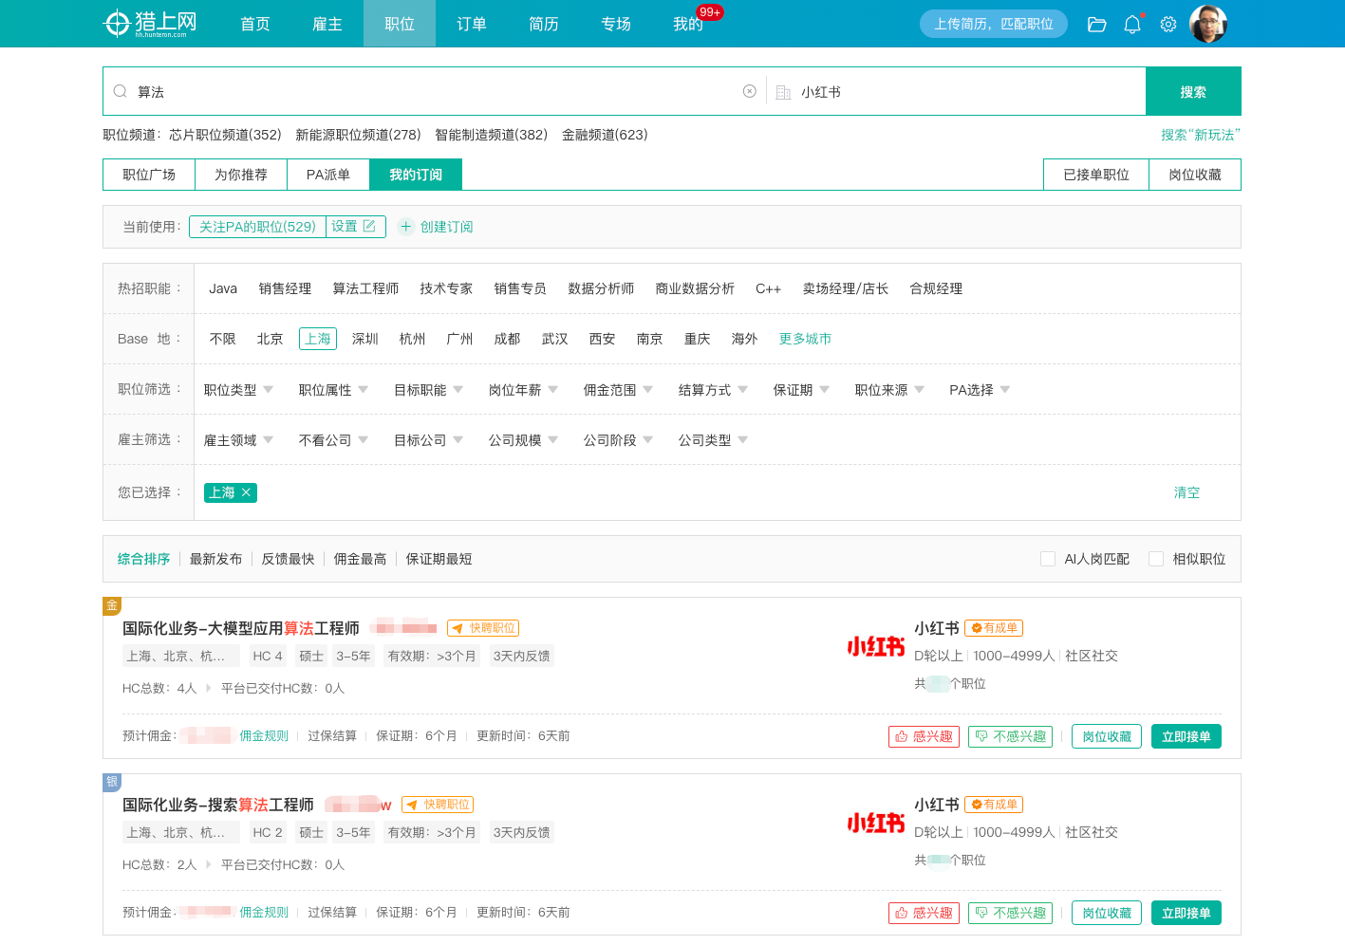Select 北京 as base city

(x=270, y=339)
